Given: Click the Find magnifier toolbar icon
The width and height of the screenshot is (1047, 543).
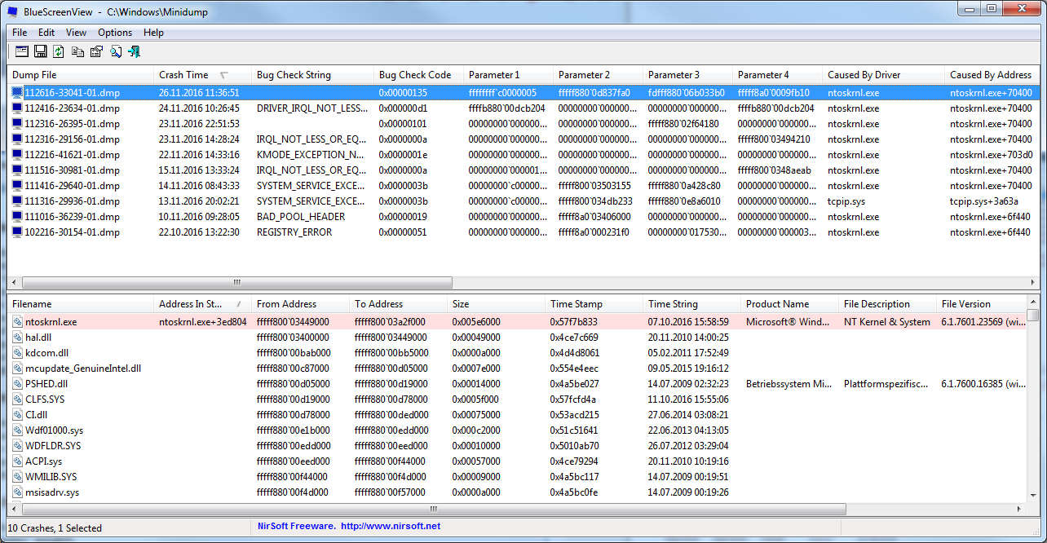Looking at the screenshot, I should [x=116, y=51].
